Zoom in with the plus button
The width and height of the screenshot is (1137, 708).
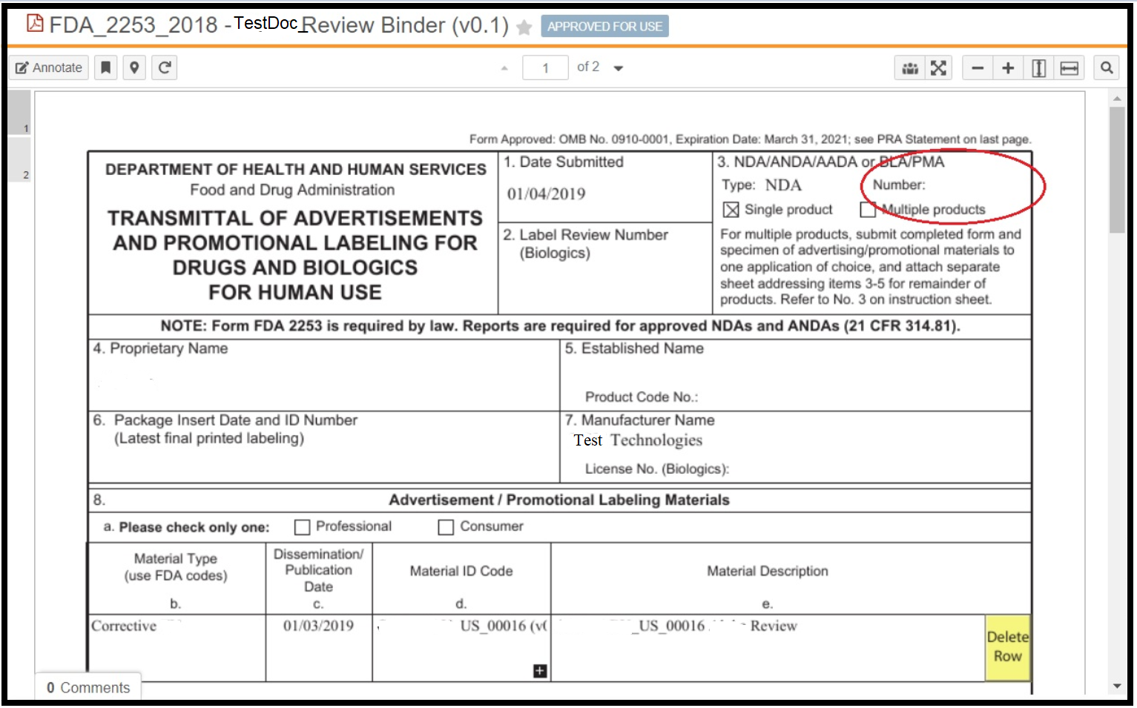pyautogui.click(x=1008, y=68)
